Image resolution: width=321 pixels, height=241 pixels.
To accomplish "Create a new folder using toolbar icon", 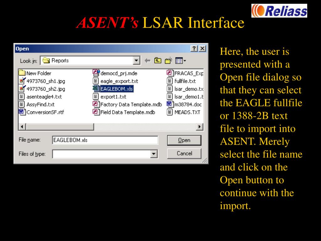I will (169, 61).
